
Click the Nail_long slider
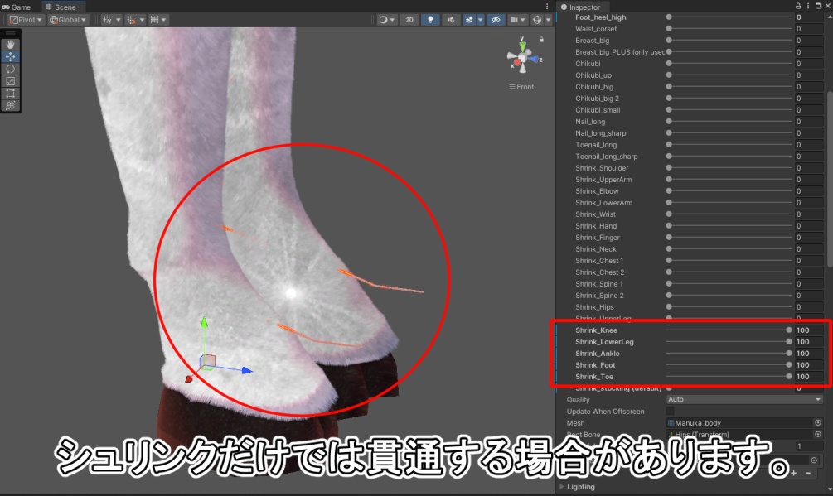[729, 122]
